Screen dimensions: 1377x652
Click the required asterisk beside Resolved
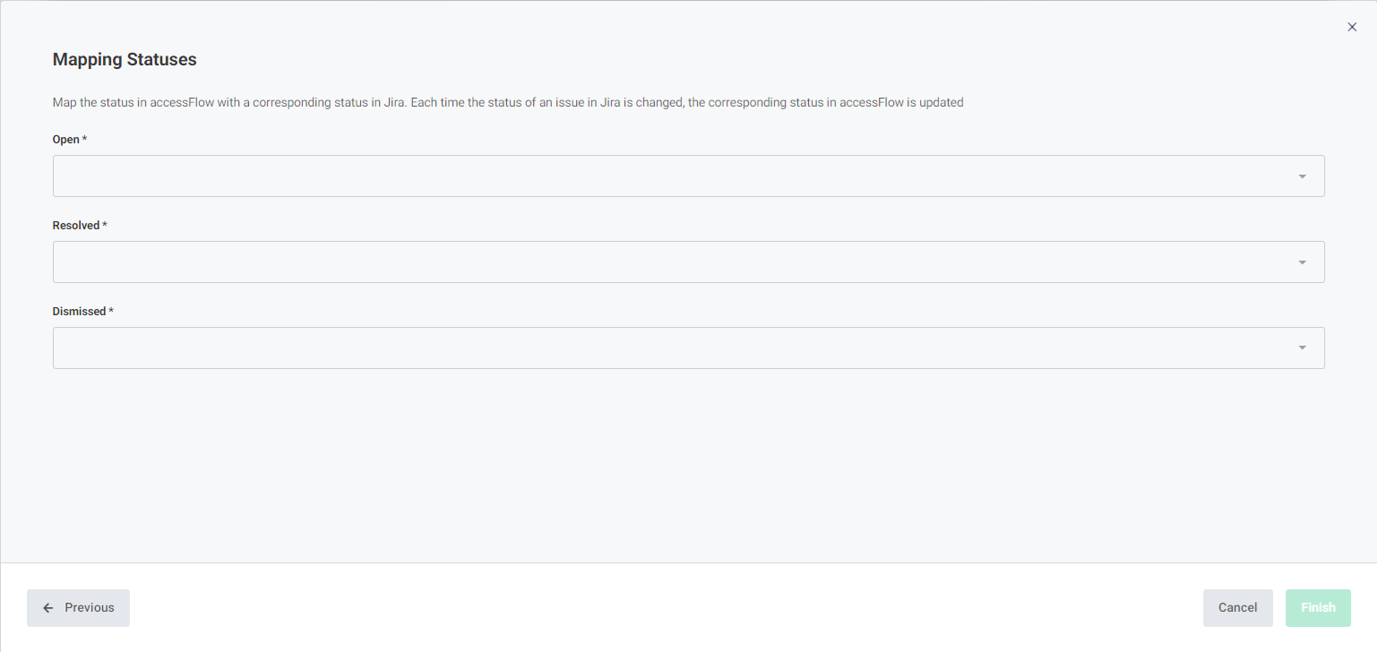[105, 225]
